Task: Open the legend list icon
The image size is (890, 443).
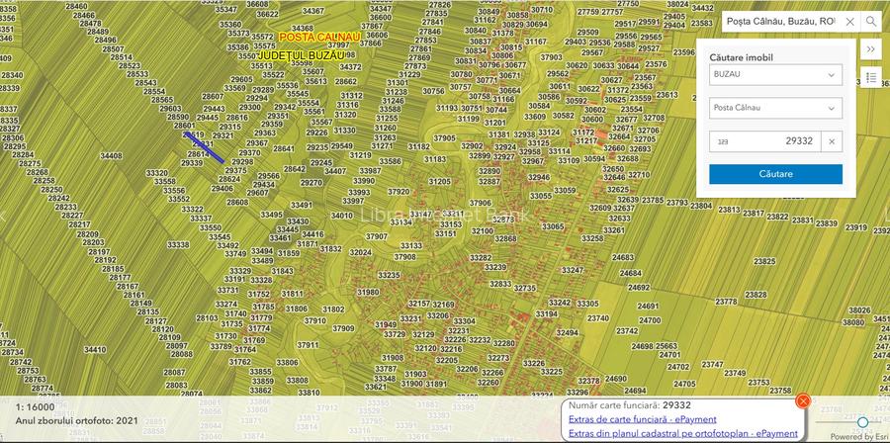Action: 870,76
